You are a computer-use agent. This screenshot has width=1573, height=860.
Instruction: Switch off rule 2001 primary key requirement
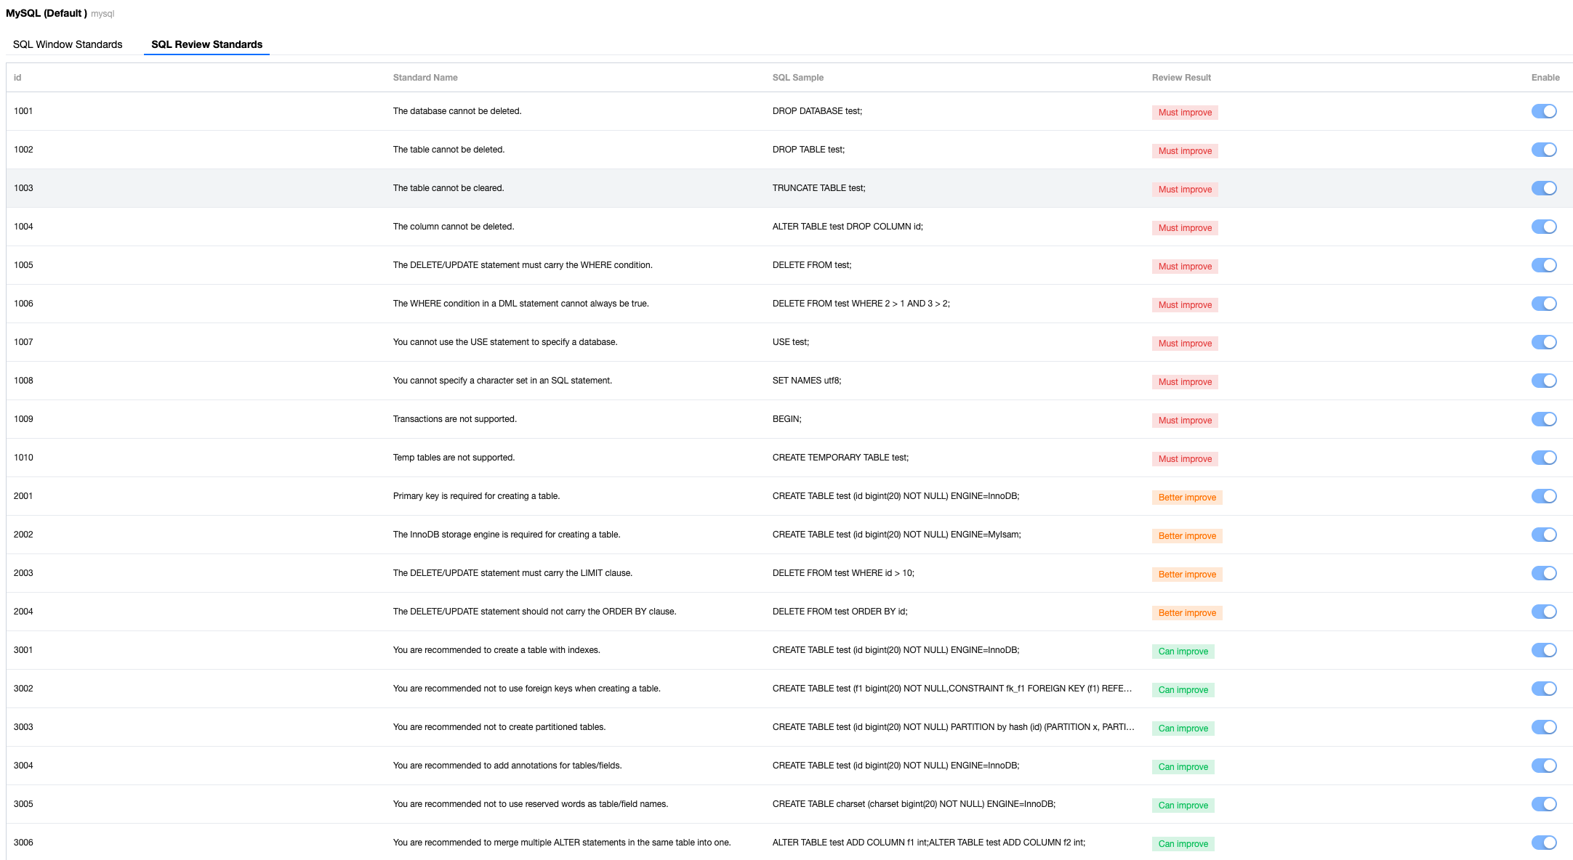(x=1543, y=496)
